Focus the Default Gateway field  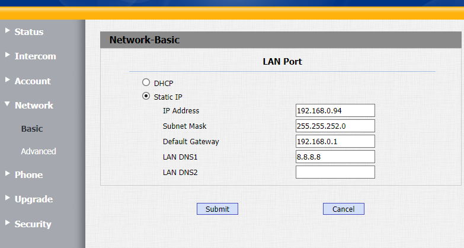pos(335,141)
